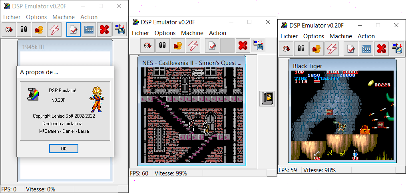Screen dimensions: 406x193
Task: Click snail slow-speed icon in left window
Action: point(39,30)
